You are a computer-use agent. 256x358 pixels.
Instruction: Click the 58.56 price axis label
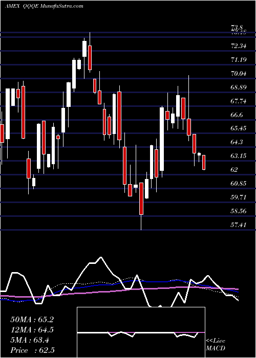tap(239, 211)
